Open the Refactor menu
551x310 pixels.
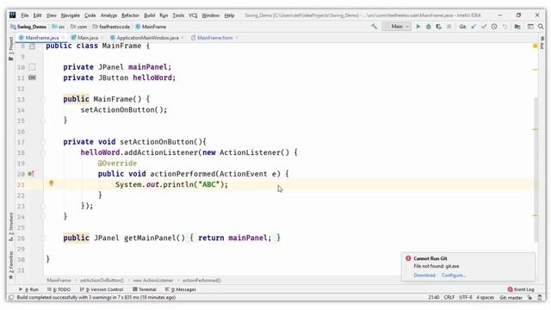coord(130,15)
